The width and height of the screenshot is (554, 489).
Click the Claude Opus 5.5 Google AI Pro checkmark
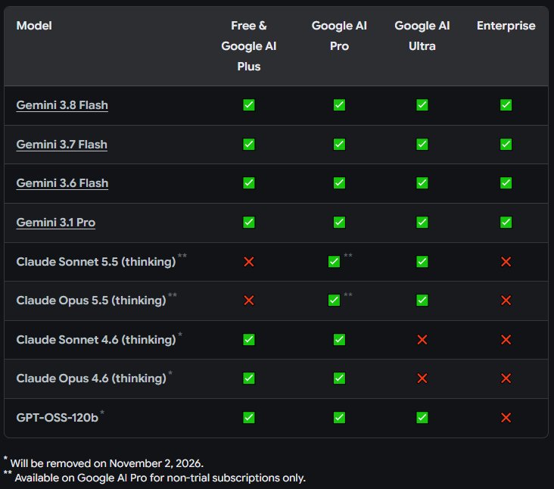click(334, 301)
